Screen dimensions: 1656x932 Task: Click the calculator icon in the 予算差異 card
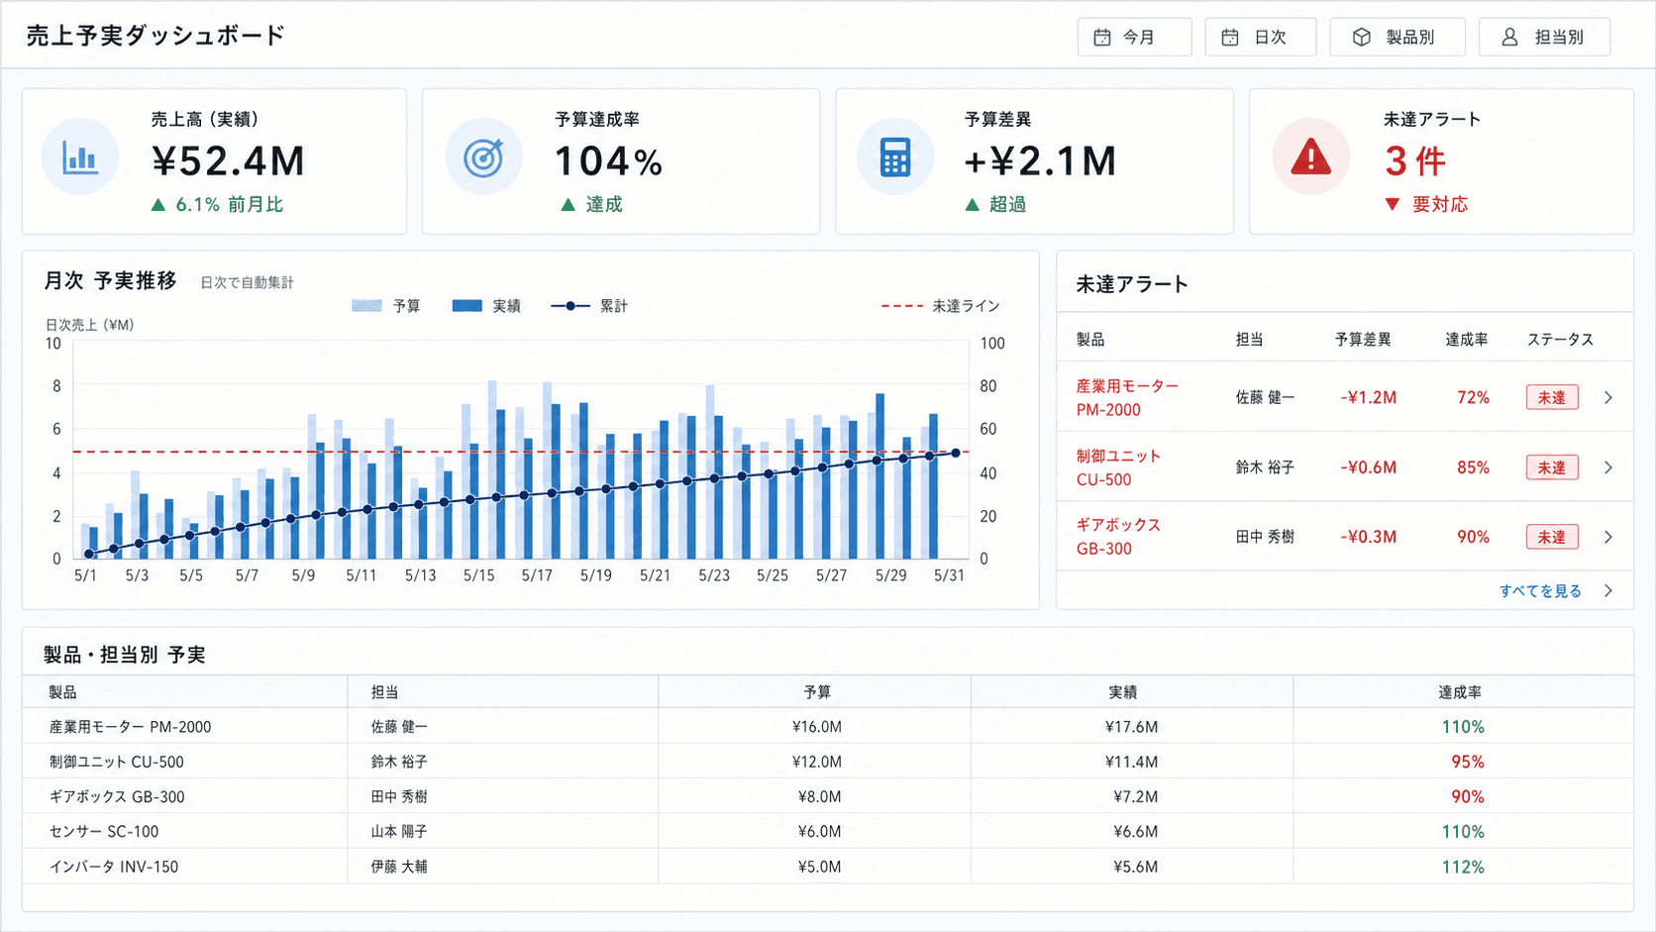click(895, 157)
